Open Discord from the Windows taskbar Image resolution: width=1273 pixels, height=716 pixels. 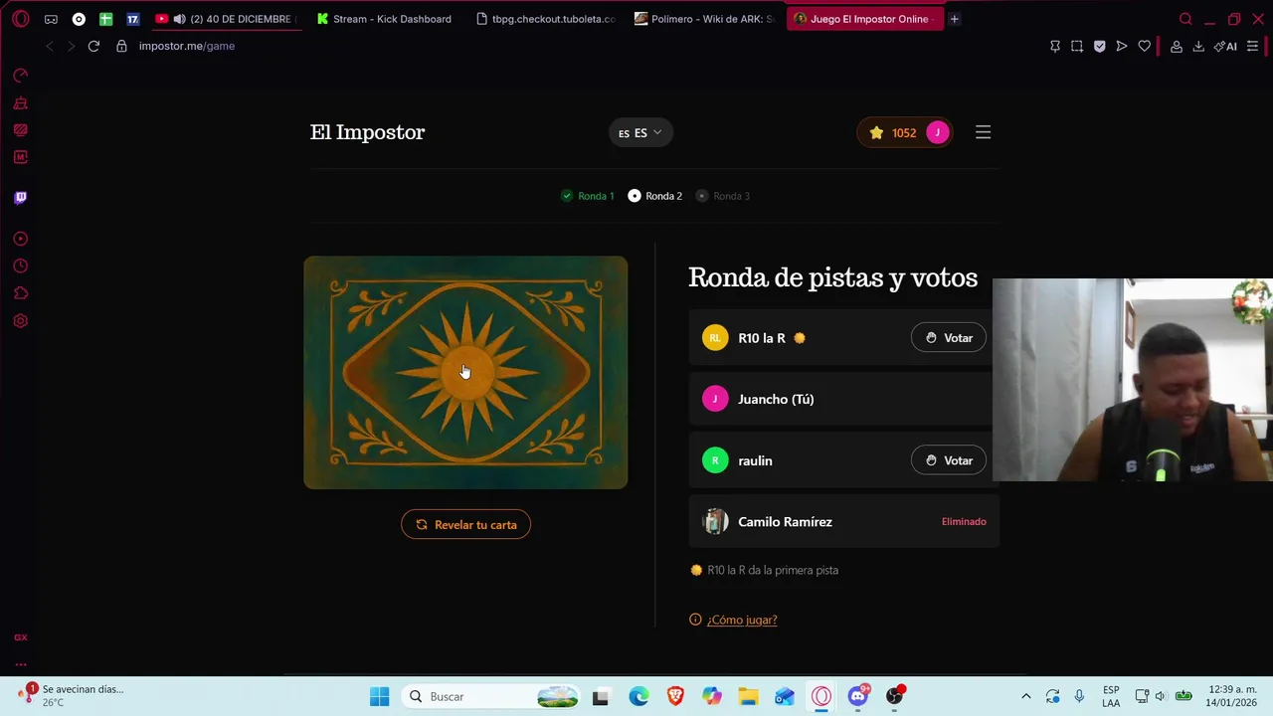point(857,696)
